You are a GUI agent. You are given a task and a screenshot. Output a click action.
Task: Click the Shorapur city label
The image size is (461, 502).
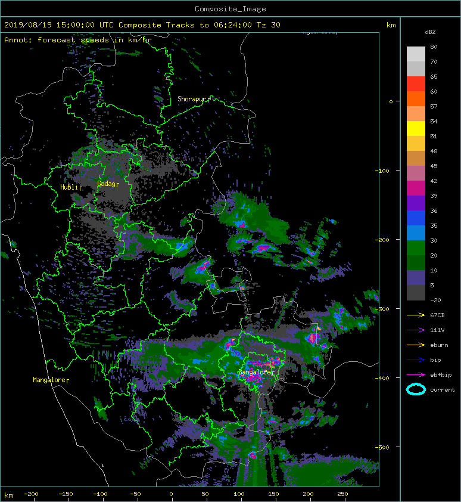[x=191, y=99]
